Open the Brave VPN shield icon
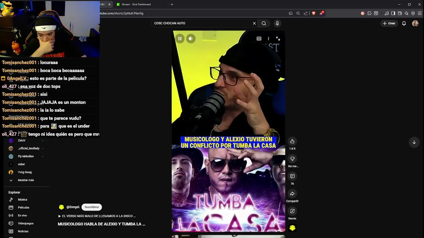Screen dimensions: 424x238 (x=413, y=13)
